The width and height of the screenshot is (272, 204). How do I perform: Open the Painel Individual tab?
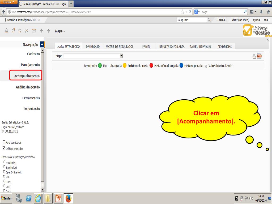click(x=201, y=46)
